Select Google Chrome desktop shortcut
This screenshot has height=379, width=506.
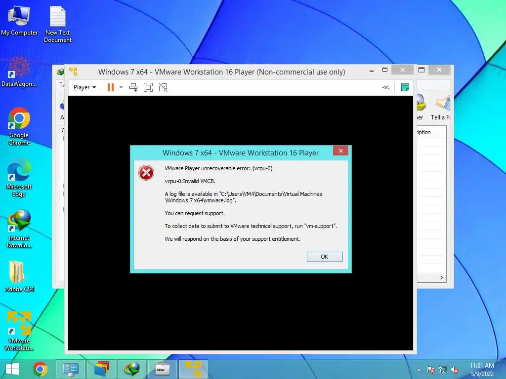tap(19, 126)
